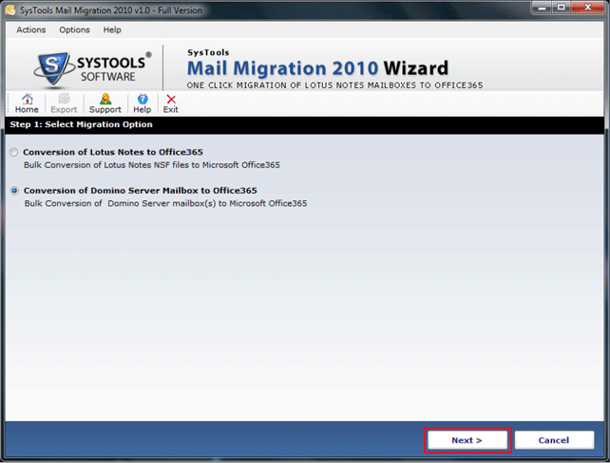Minimize the Mail Migration window
Image resolution: width=610 pixels, height=463 pixels.
[x=542, y=8]
